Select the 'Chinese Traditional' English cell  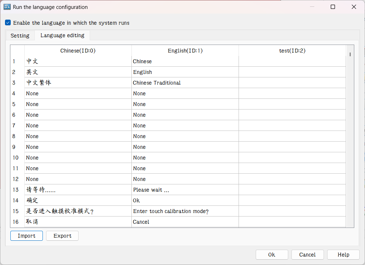185,83
